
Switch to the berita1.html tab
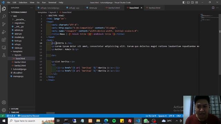114,8
